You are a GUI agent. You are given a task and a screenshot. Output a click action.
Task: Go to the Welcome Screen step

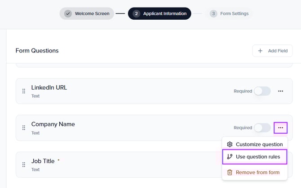click(87, 13)
